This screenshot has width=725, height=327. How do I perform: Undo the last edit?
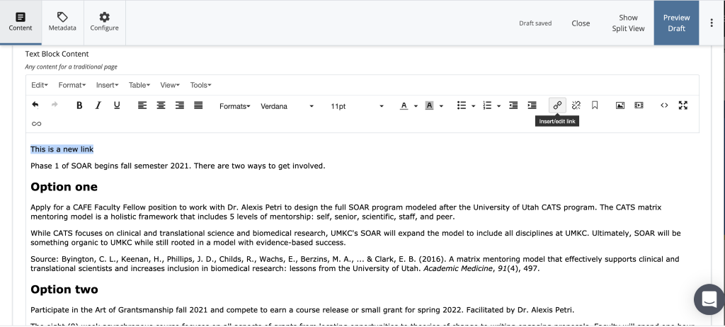[35, 105]
